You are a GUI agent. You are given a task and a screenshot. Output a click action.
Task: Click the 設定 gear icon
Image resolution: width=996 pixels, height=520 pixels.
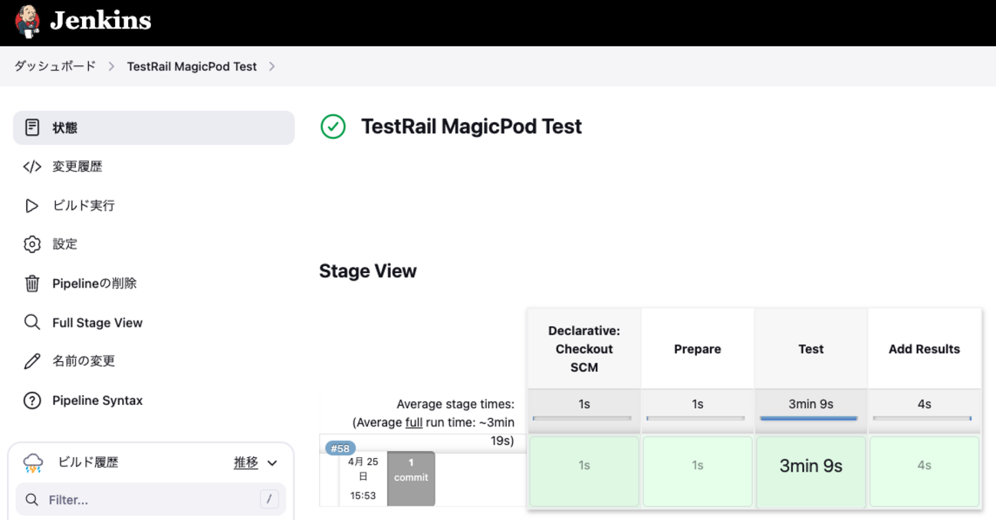32,244
